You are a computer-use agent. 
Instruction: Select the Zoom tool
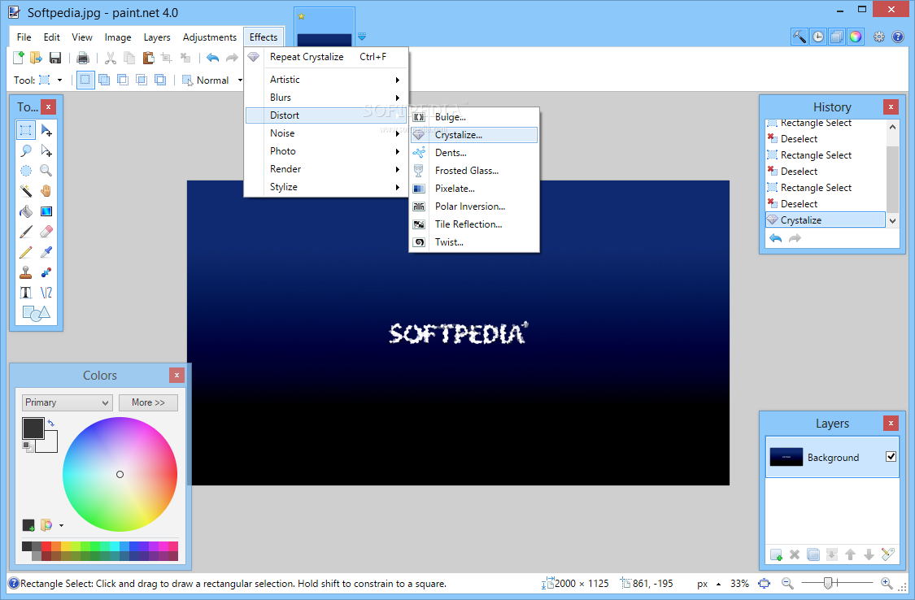(x=46, y=171)
